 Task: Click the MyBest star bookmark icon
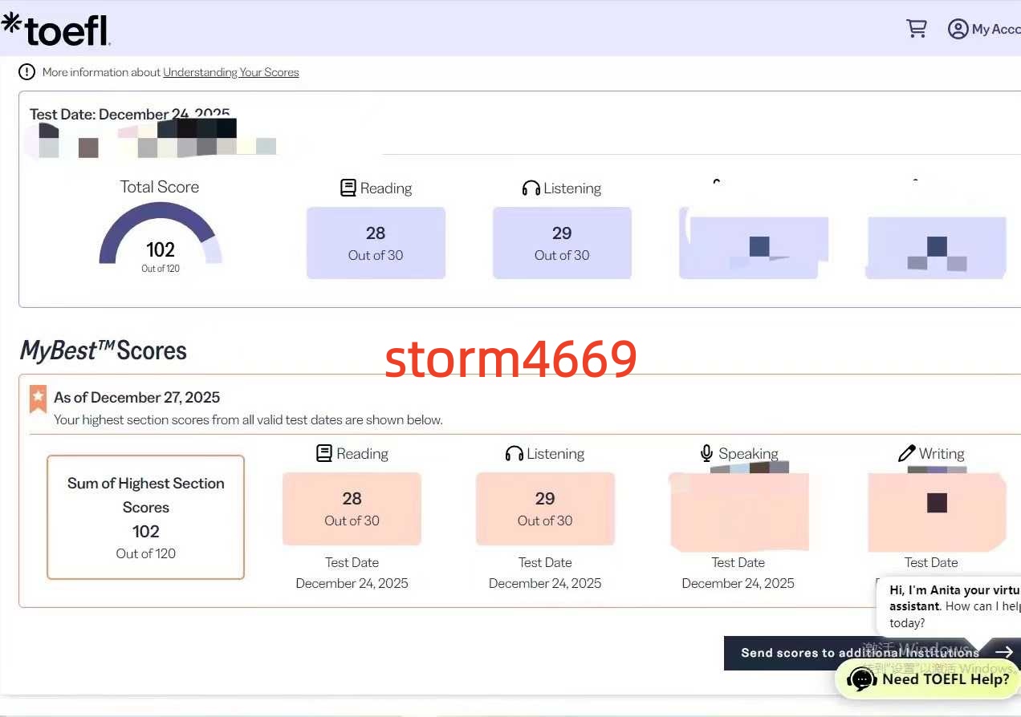pos(38,399)
